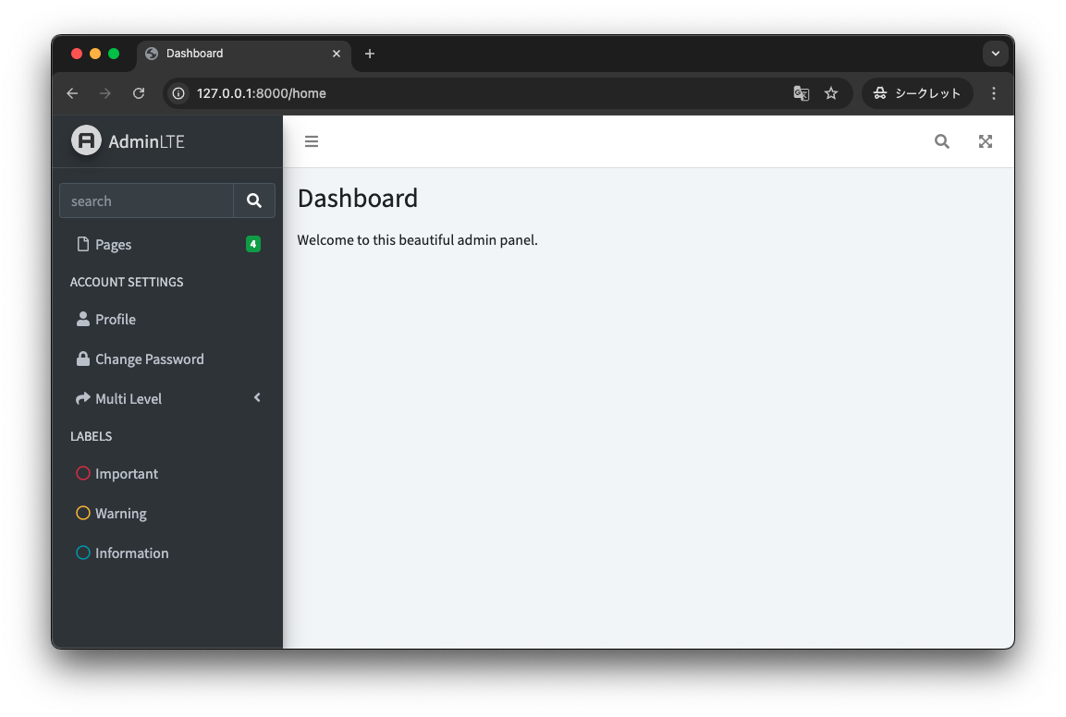Click the incognito シークレット button
The width and height of the screenshot is (1066, 717).
(x=917, y=93)
